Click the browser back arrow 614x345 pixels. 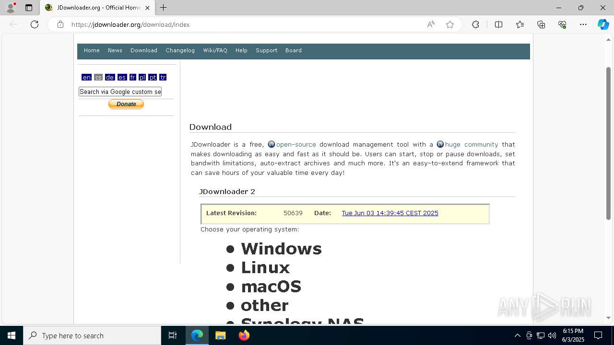13,24
